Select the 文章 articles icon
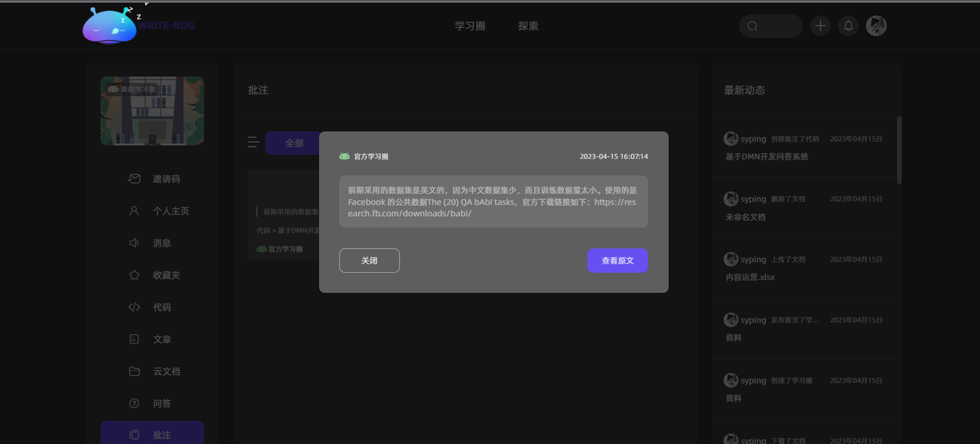This screenshot has height=444, width=980. [134, 339]
